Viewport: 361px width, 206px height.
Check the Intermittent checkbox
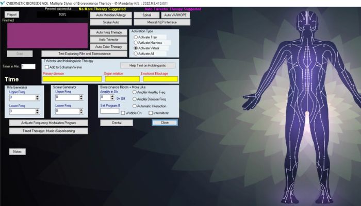coord(151,113)
